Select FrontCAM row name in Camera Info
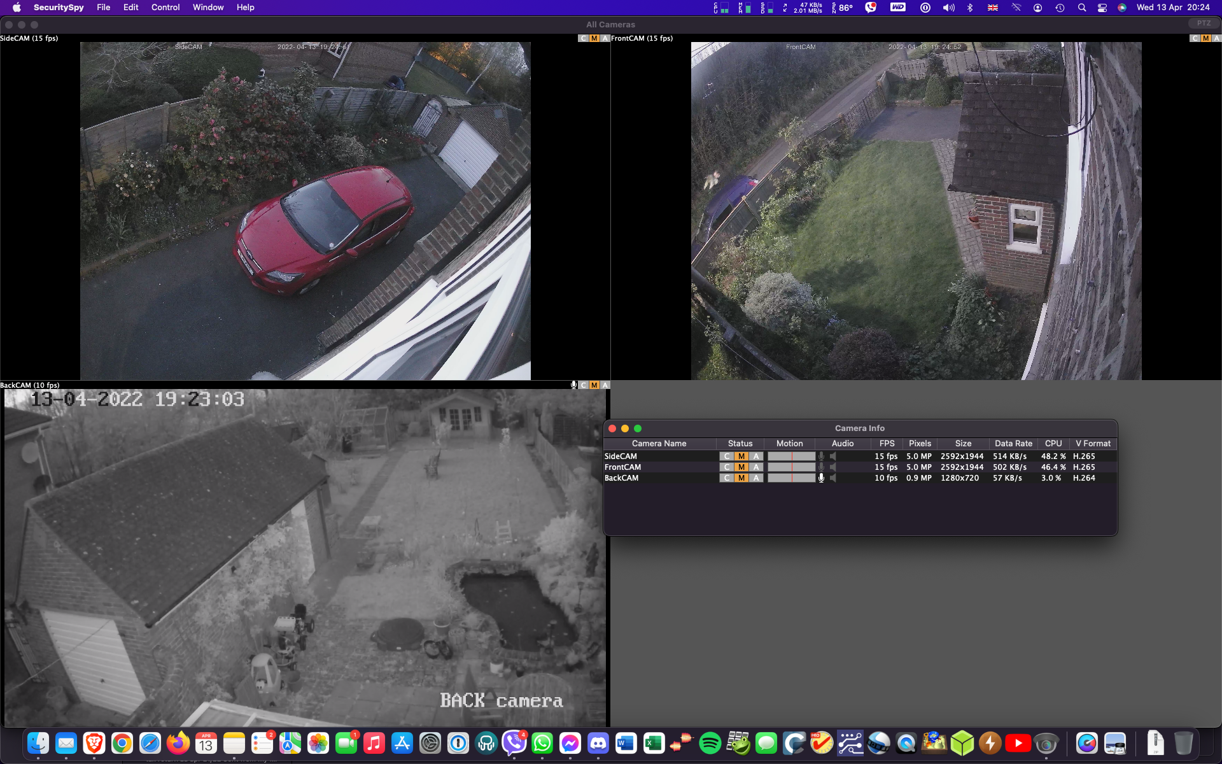Image resolution: width=1222 pixels, height=764 pixels. coord(622,467)
